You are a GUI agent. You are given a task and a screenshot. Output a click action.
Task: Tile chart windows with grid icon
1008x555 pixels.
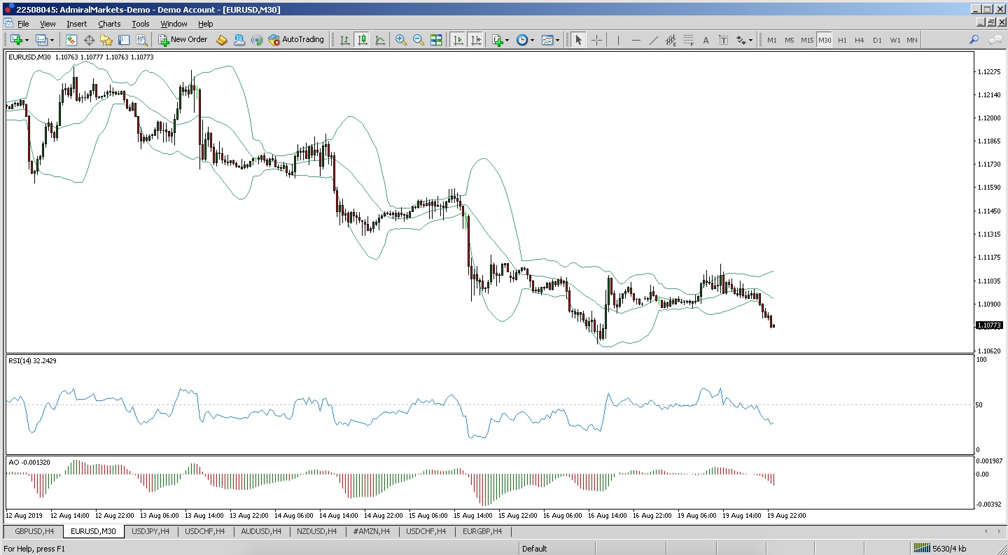436,40
